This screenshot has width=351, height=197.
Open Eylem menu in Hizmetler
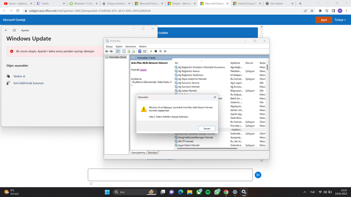119,47
